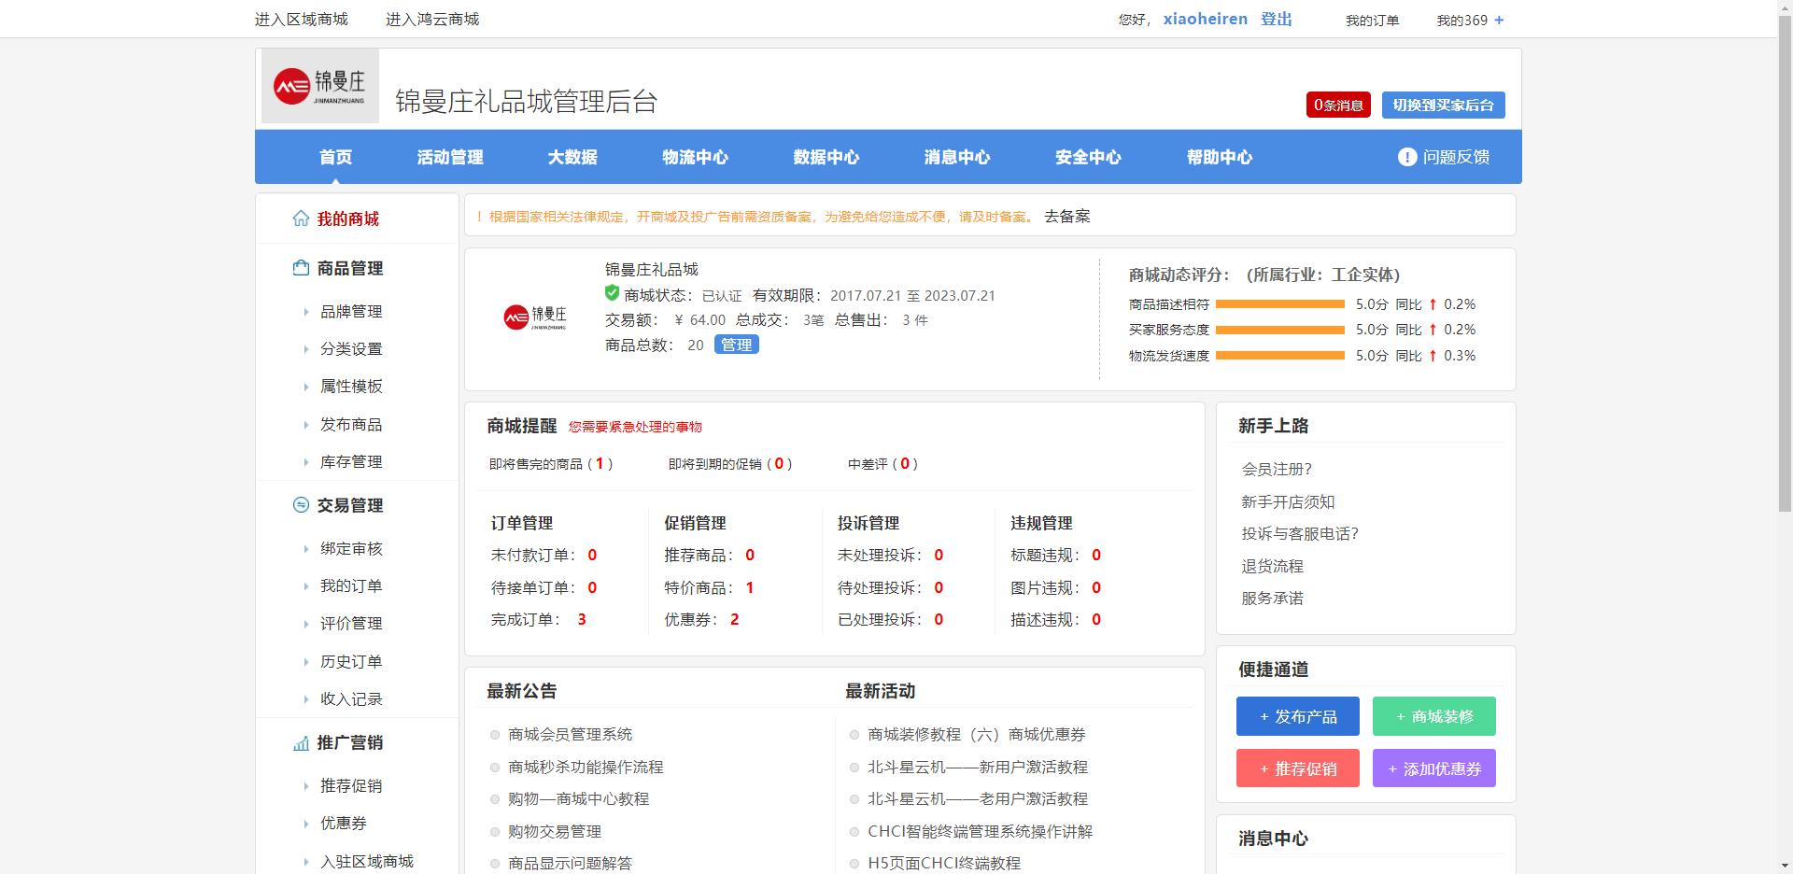Click 即将售完的商品 count
This screenshot has height=874, width=1793.
600,463
